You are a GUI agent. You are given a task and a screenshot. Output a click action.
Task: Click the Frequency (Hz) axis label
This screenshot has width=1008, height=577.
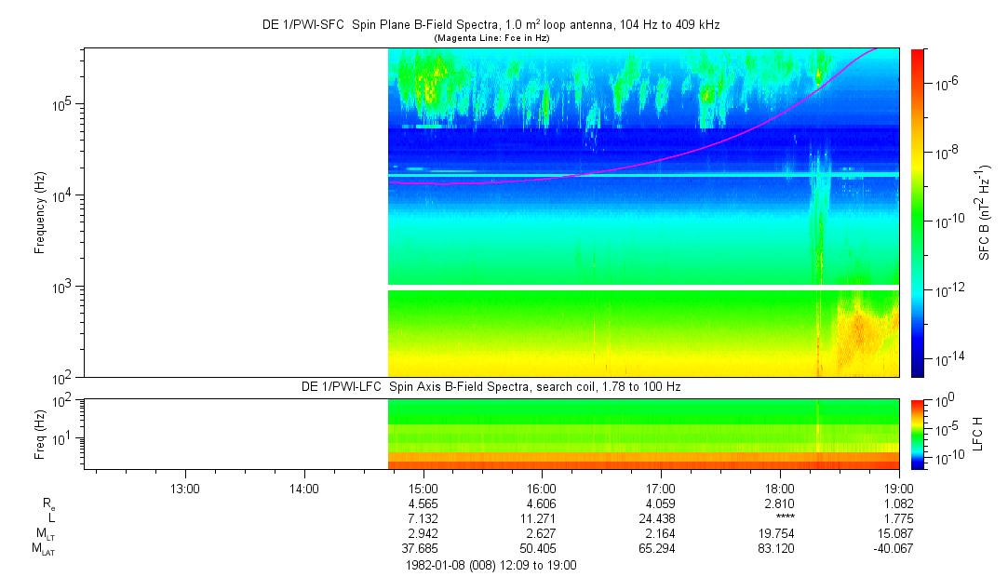[x=40, y=213]
